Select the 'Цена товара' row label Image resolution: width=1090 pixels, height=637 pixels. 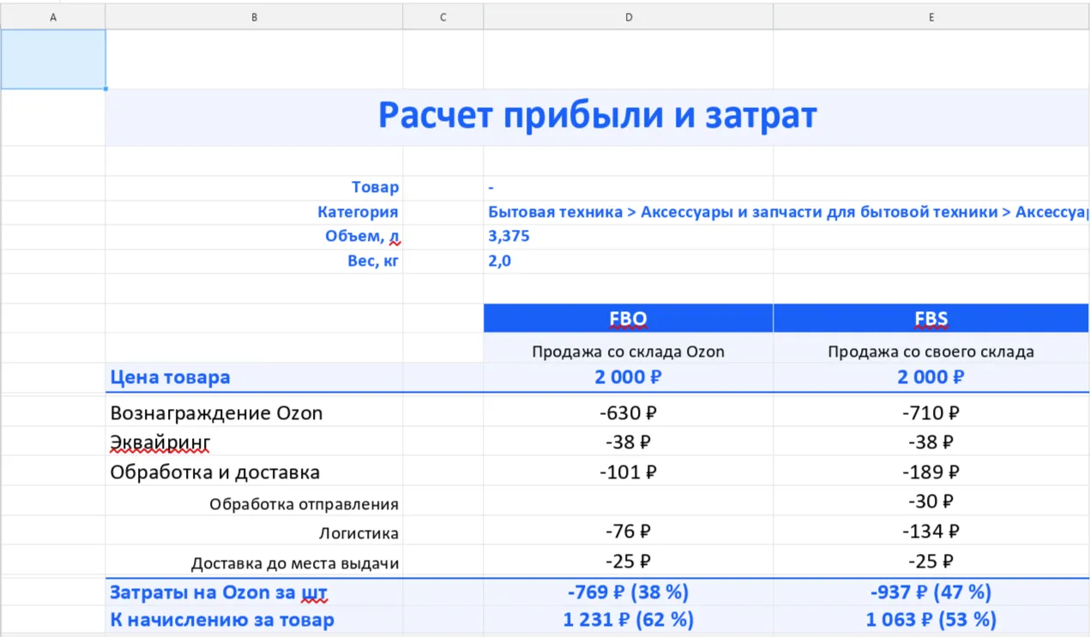(170, 377)
